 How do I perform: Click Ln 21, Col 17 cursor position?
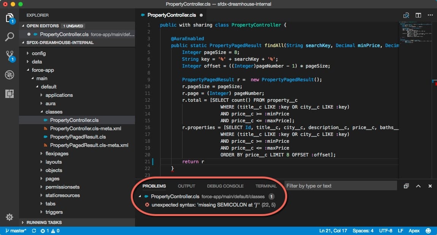coord(333,231)
